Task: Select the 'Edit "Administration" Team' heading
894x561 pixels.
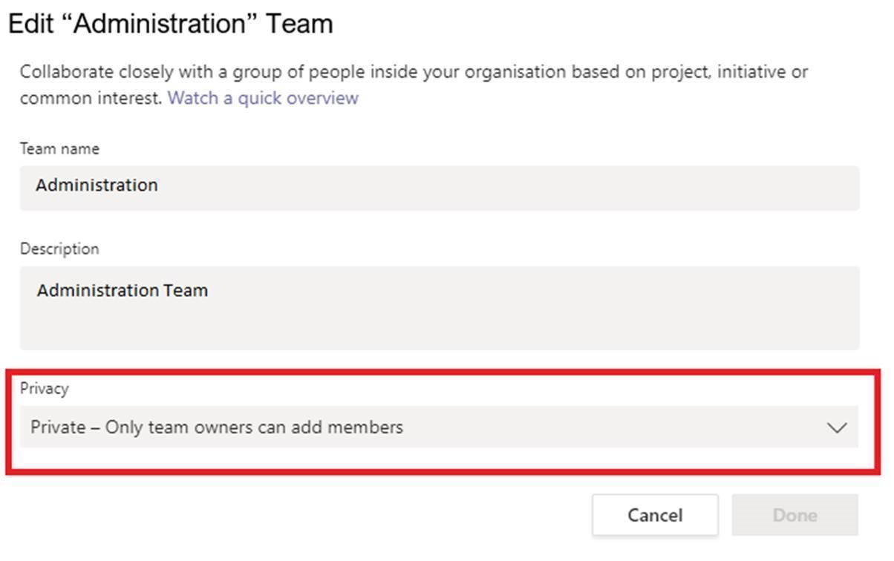Action: point(170,24)
